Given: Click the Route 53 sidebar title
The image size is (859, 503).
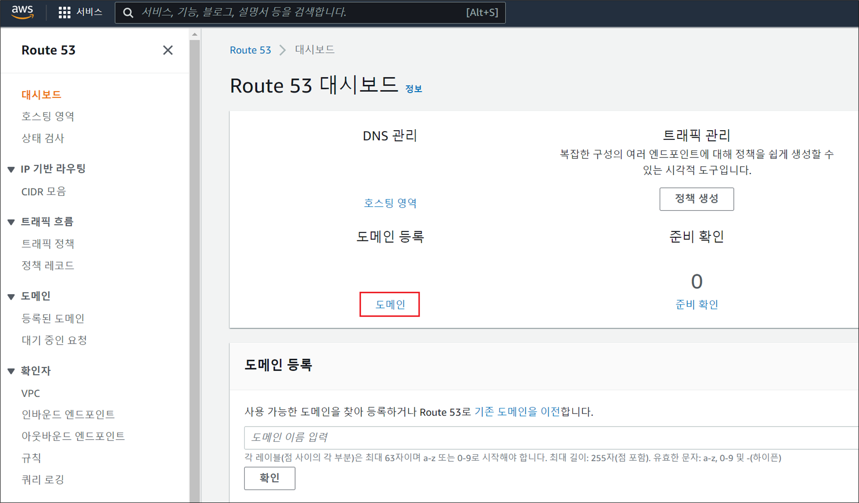Looking at the screenshot, I should pyautogui.click(x=48, y=50).
